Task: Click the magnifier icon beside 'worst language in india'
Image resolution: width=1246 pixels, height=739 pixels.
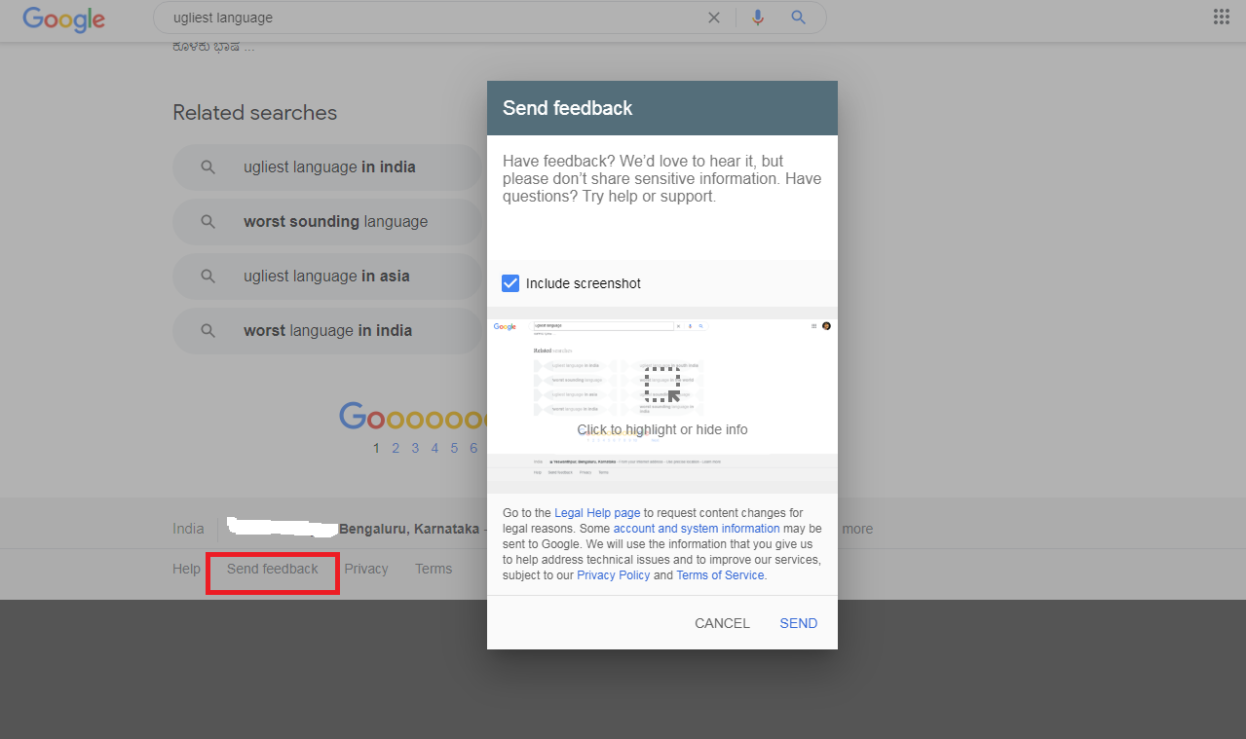Action: click(x=208, y=331)
